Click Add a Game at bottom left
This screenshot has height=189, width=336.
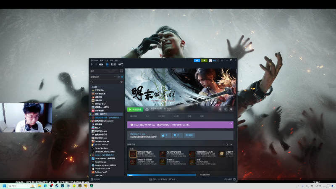click(x=96, y=179)
